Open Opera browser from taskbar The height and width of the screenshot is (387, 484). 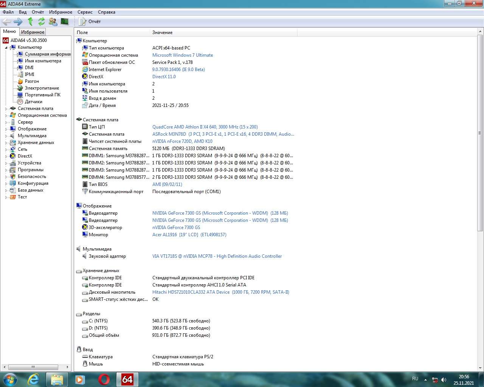(104, 379)
